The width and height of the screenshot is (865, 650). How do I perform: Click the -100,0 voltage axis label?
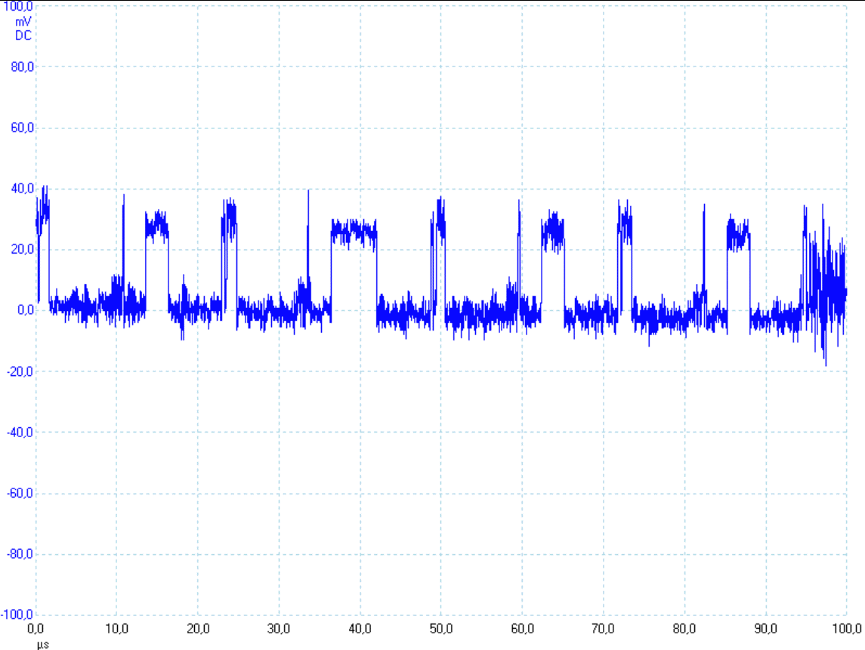coord(17,615)
